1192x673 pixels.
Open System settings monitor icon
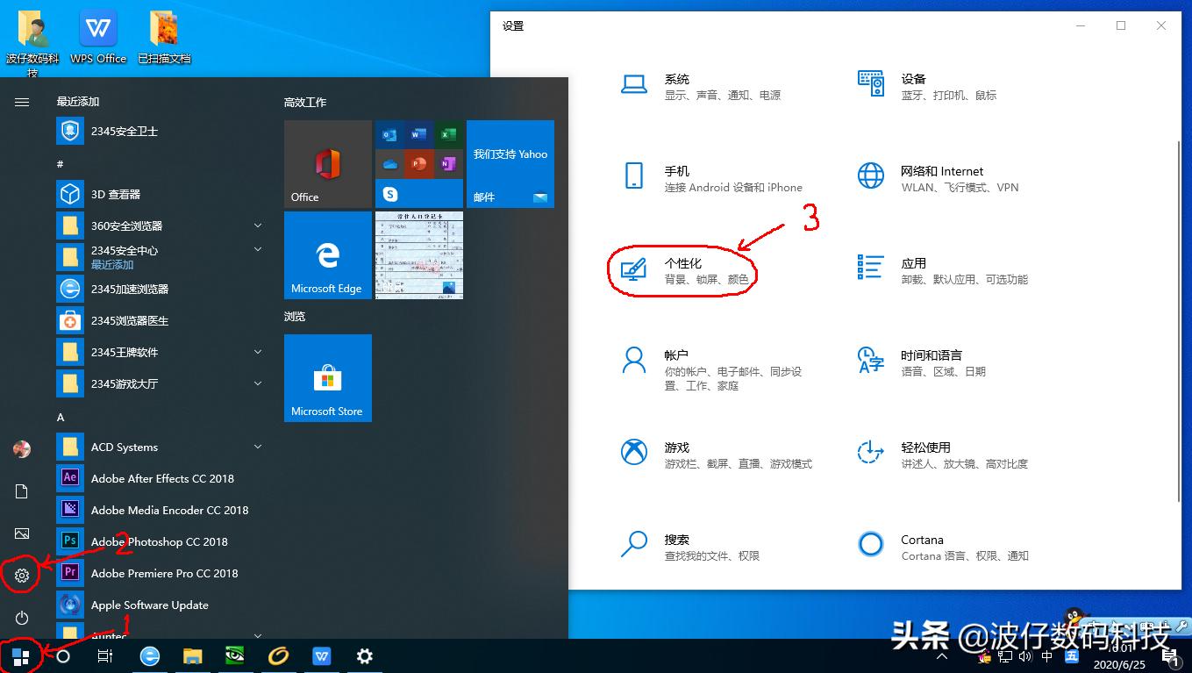point(634,85)
